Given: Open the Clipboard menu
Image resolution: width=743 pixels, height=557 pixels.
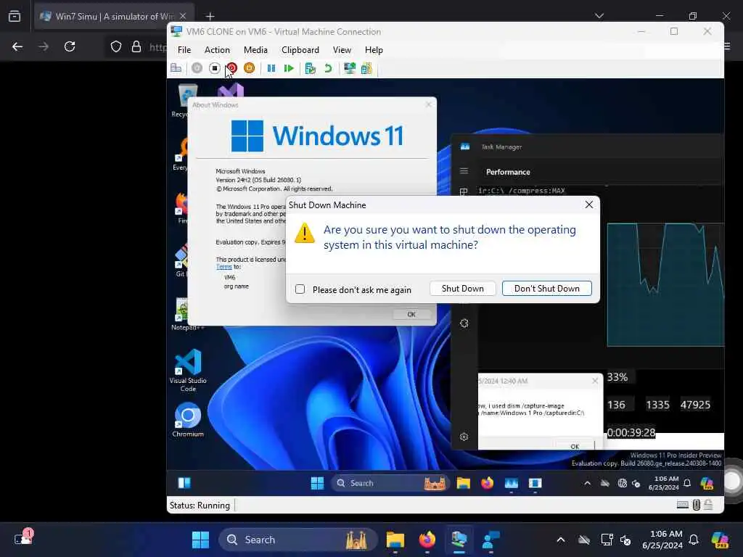Looking at the screenshot, I should [x=300, y=50].
